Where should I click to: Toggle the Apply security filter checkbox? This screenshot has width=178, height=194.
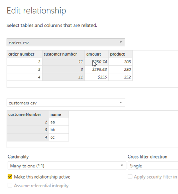click(x=130, y=176)
